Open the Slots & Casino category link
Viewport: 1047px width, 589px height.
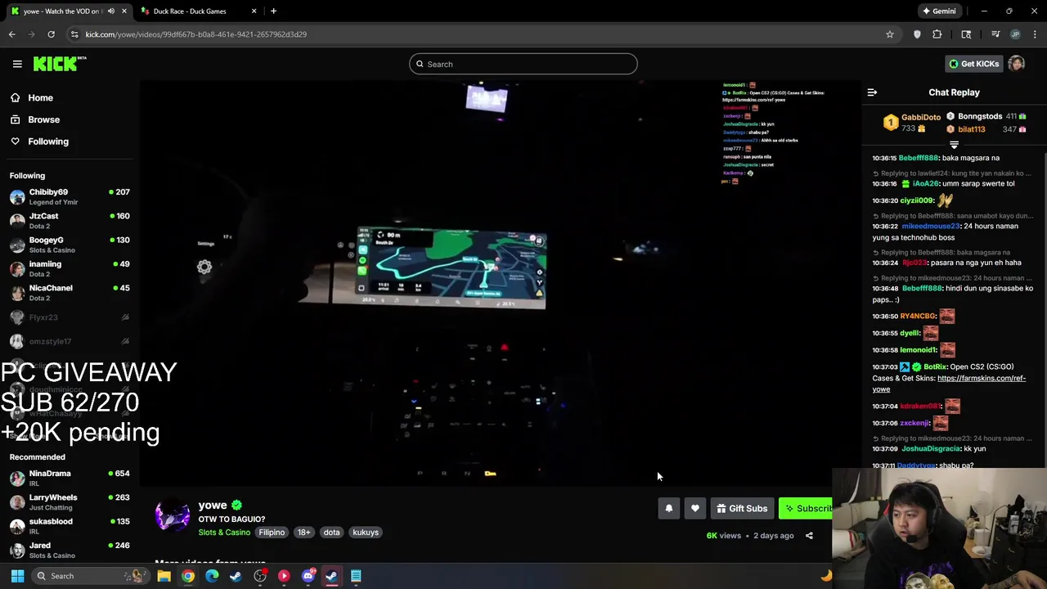click(x=224, y=533)
